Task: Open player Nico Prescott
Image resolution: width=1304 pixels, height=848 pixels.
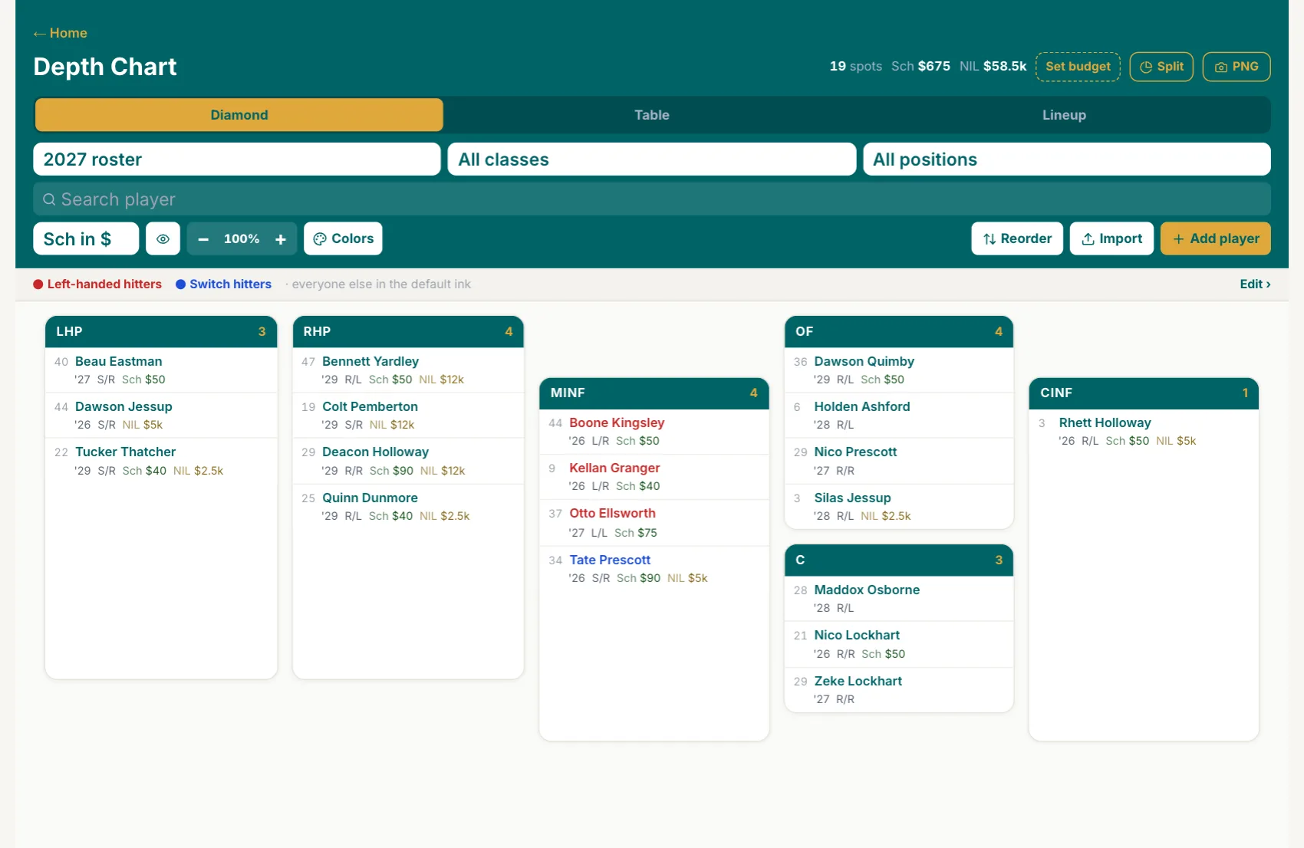Action: (x=899, y=461)
